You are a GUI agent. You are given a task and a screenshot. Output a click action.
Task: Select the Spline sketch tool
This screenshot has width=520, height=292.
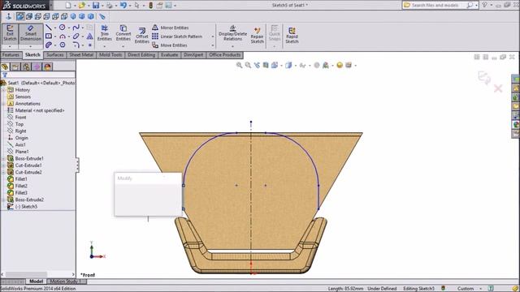tap(76, 28)
